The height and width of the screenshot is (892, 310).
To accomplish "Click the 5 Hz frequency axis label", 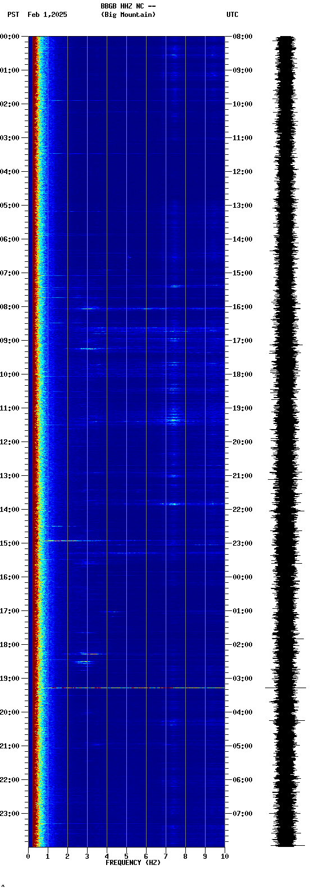I will click(126, 857).
